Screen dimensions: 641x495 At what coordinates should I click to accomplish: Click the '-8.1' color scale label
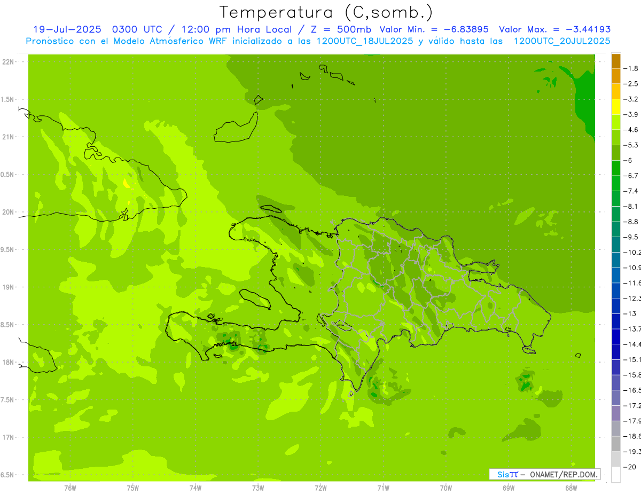click(x=632, y=206)
